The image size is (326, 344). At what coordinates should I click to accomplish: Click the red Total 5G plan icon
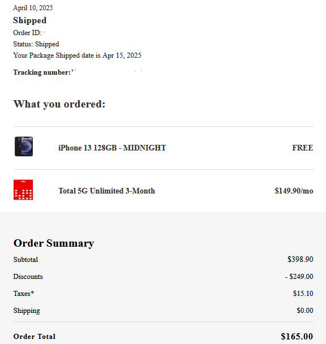point(23,190)
